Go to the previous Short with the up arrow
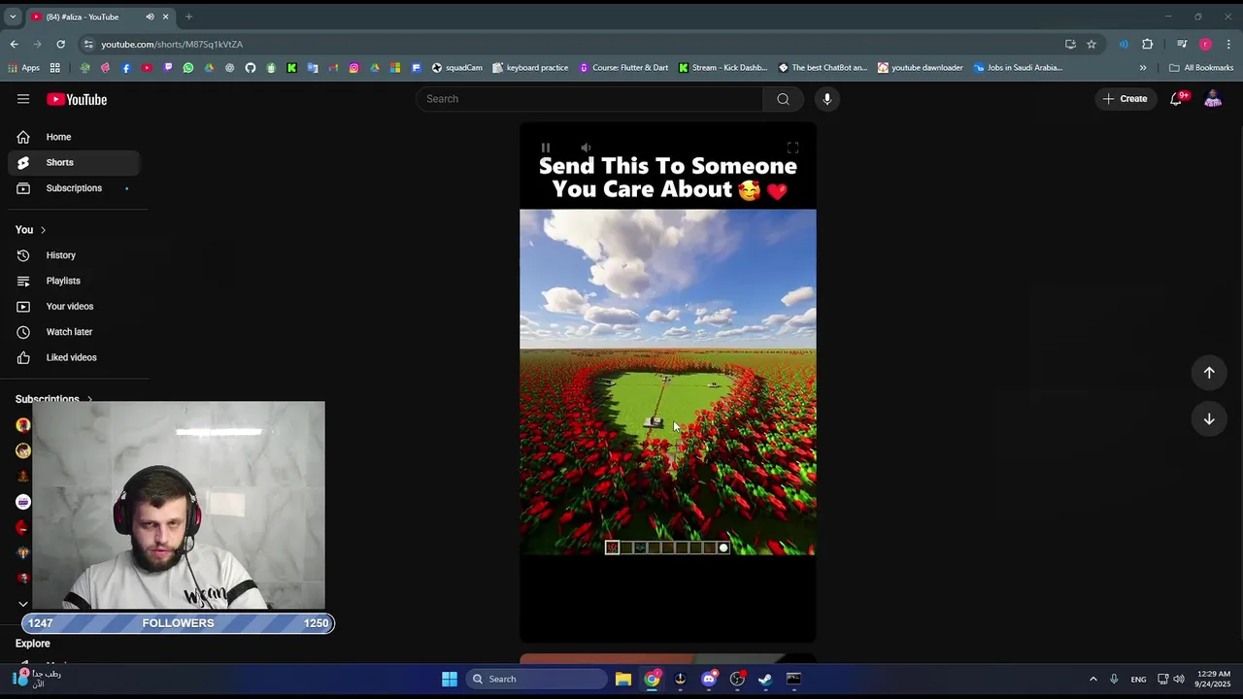The width and height of the screenshot is (1243, 699). [x=1209, y=373]
